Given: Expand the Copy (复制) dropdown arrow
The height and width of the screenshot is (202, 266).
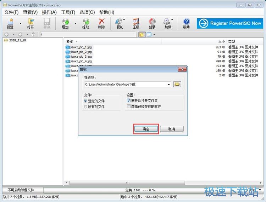Looking at the screenshot, I should (124, 19).
